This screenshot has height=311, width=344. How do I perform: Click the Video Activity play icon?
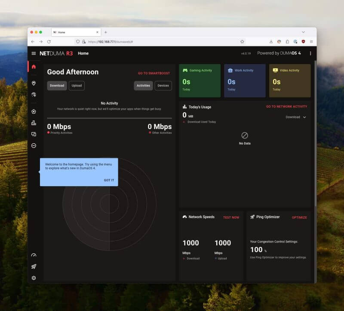275,70
